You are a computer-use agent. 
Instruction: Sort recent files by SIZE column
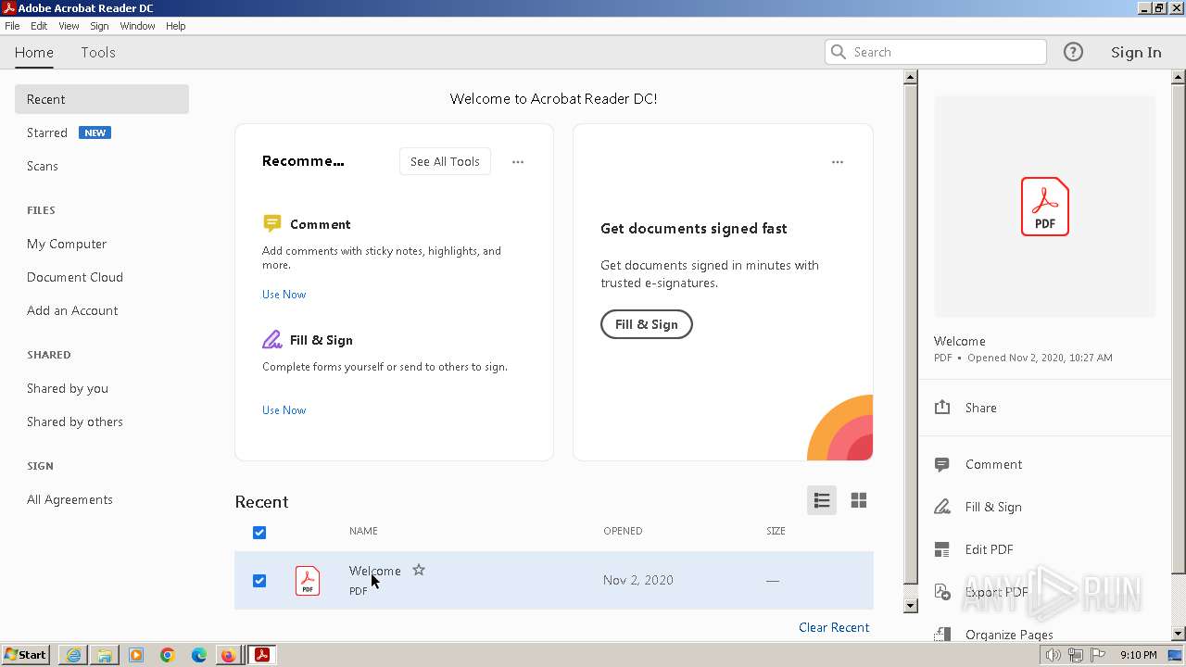[776, 531]
